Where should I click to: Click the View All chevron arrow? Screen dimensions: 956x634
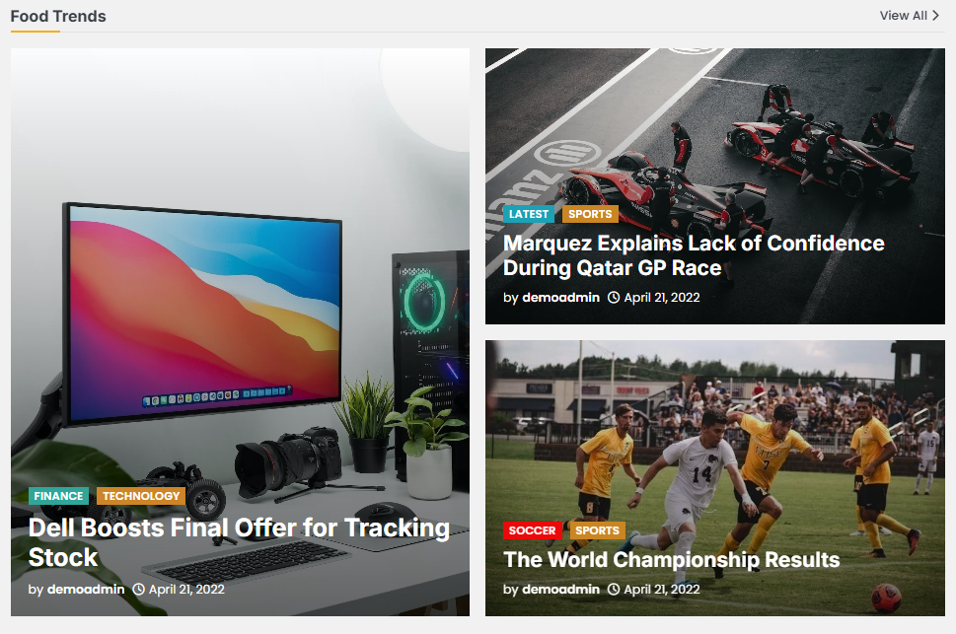pyautogui.click(x=936, y=16)
